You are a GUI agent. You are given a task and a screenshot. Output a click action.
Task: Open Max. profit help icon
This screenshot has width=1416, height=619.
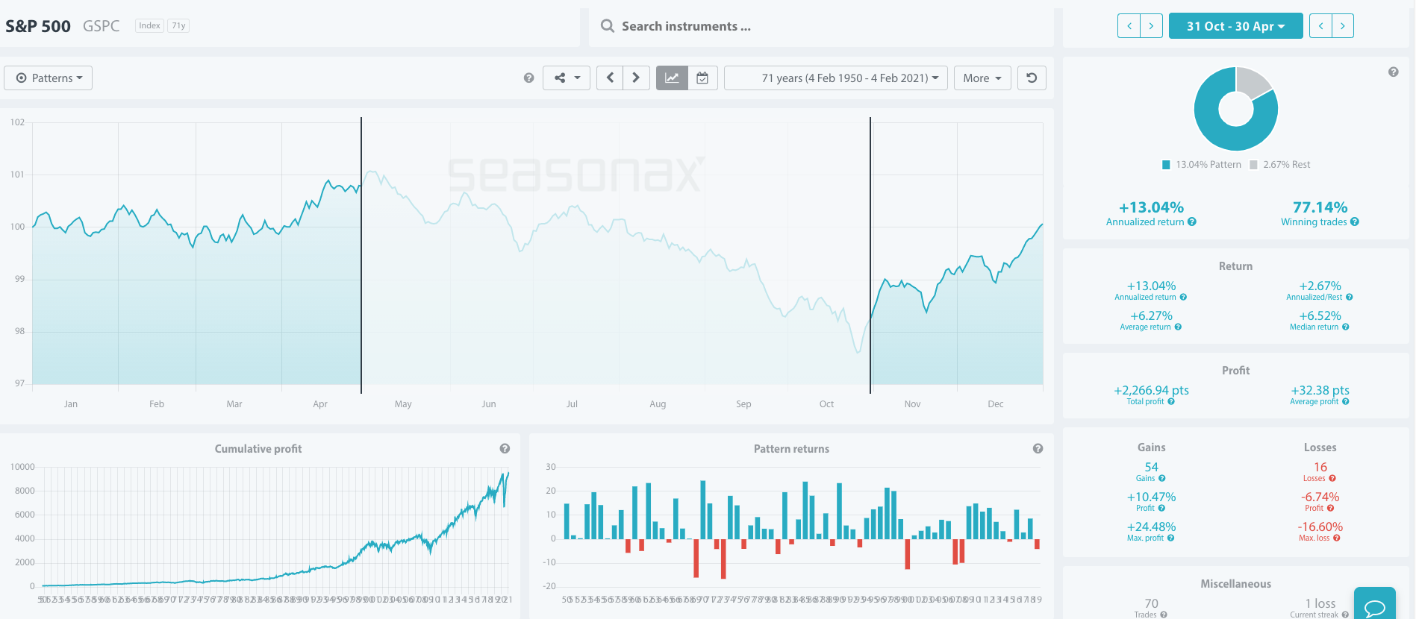point(1170,538)
